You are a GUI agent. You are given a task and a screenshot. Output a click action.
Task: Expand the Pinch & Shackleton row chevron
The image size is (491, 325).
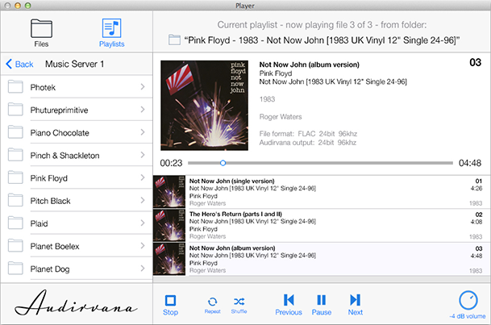click(x=143, y=155)
